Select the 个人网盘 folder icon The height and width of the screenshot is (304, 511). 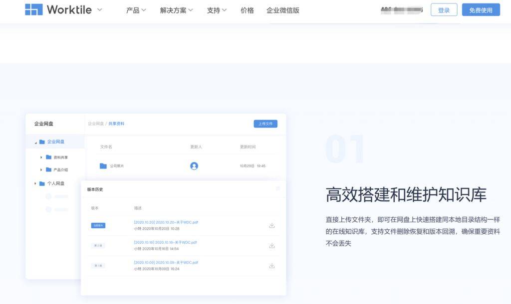click(x=42, y=183)
